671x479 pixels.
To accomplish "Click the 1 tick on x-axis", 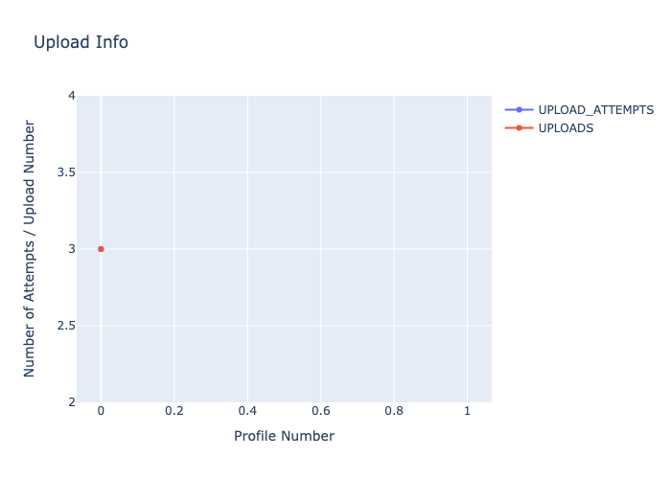I will (x=467, y=411).
